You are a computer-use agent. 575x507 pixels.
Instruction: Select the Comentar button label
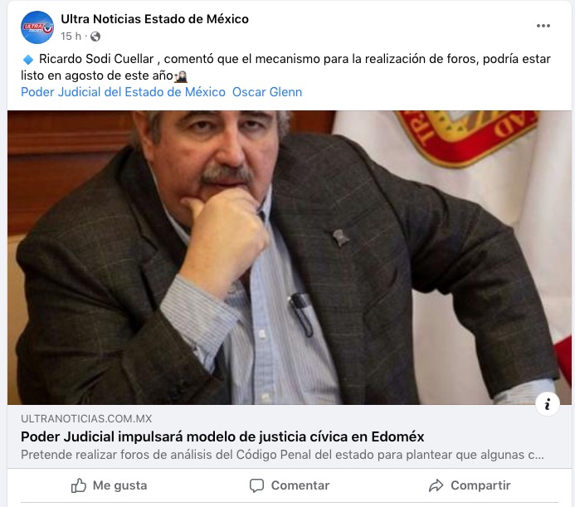point(300,485)
